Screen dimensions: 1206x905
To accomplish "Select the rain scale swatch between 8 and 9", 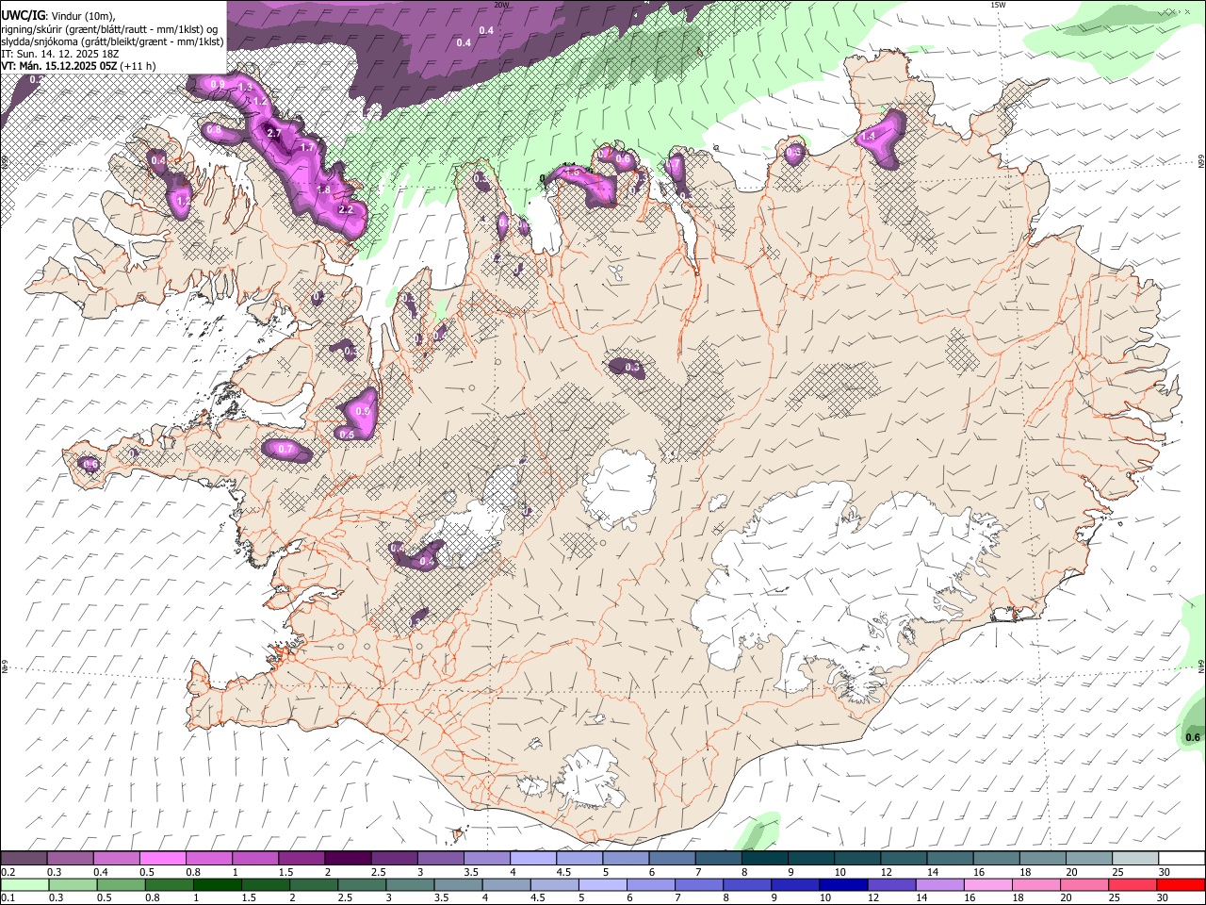I will tap(747, 885).
